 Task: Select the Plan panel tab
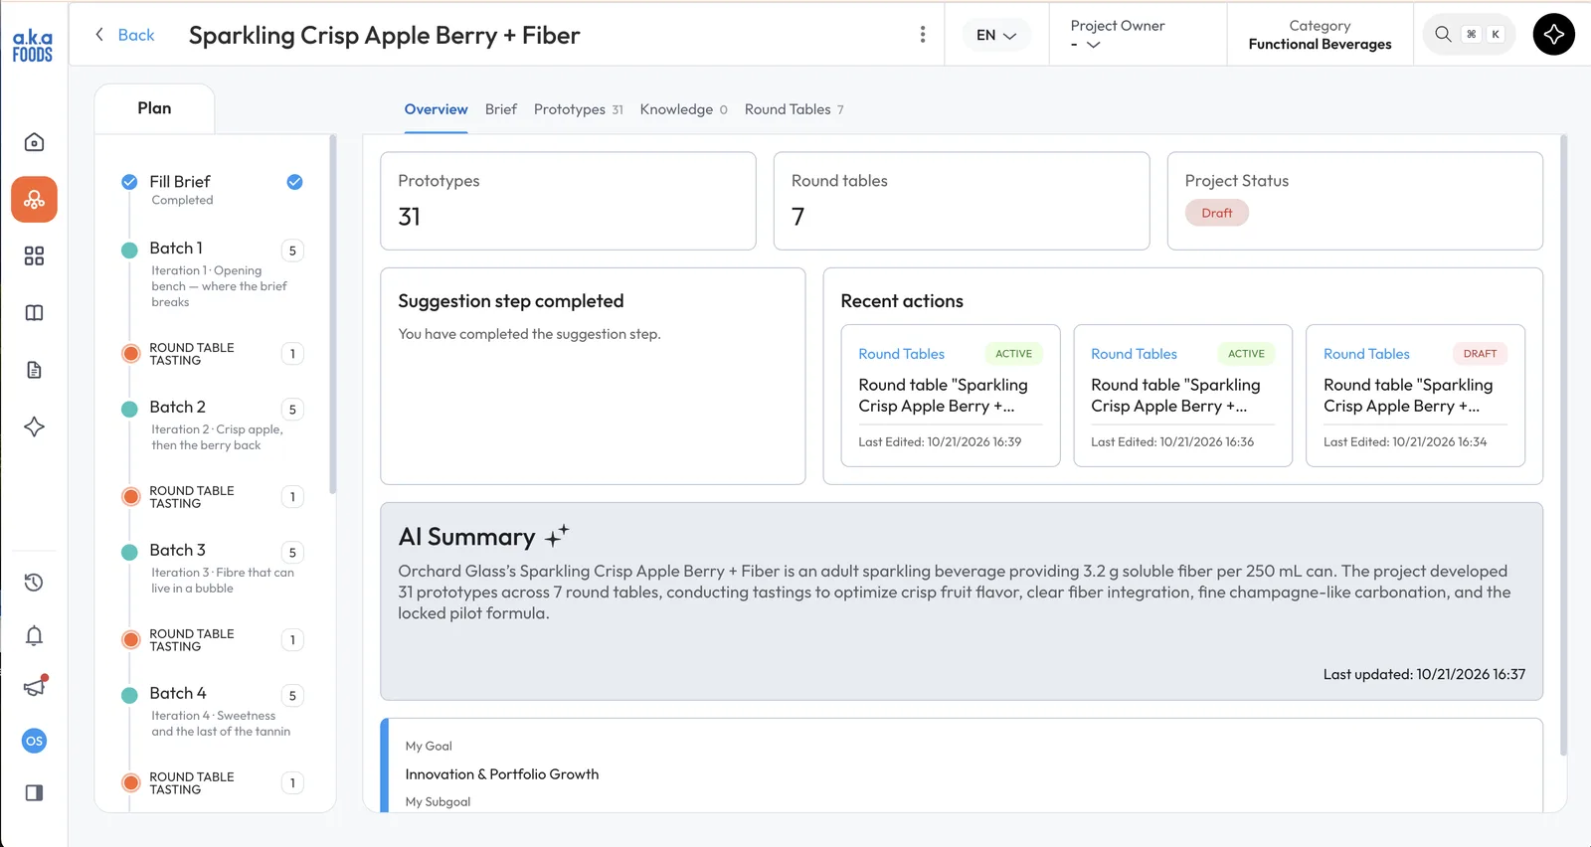coord(154,108)
